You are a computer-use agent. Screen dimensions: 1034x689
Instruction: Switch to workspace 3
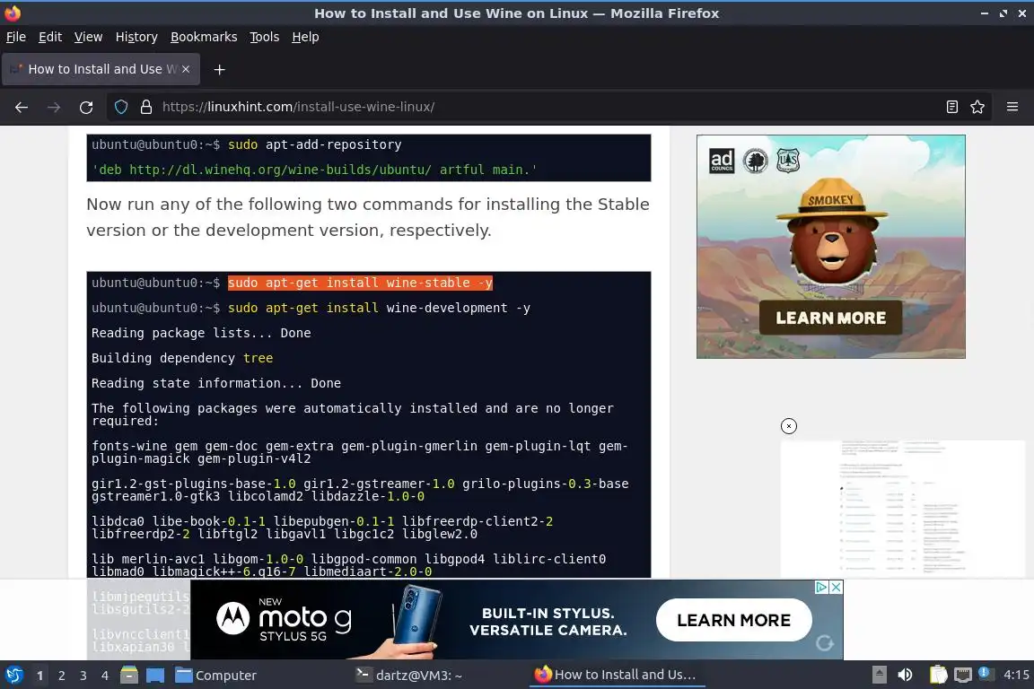click(83, 676)
